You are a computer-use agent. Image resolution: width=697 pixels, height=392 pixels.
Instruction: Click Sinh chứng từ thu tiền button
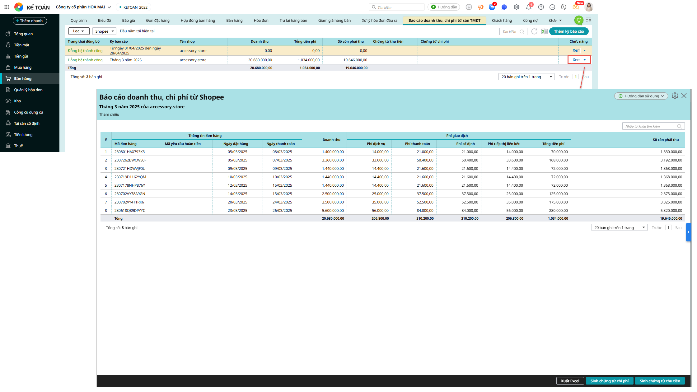(x=660, y=381)
